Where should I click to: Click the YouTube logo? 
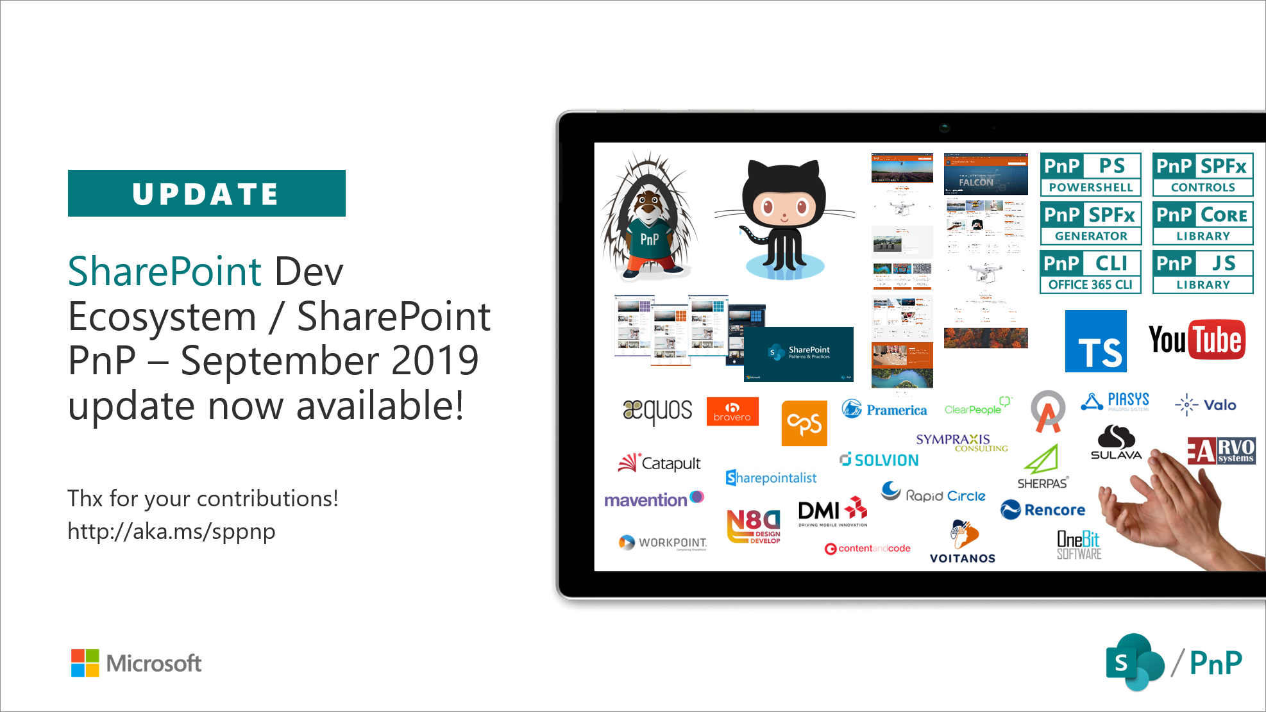1197,340
